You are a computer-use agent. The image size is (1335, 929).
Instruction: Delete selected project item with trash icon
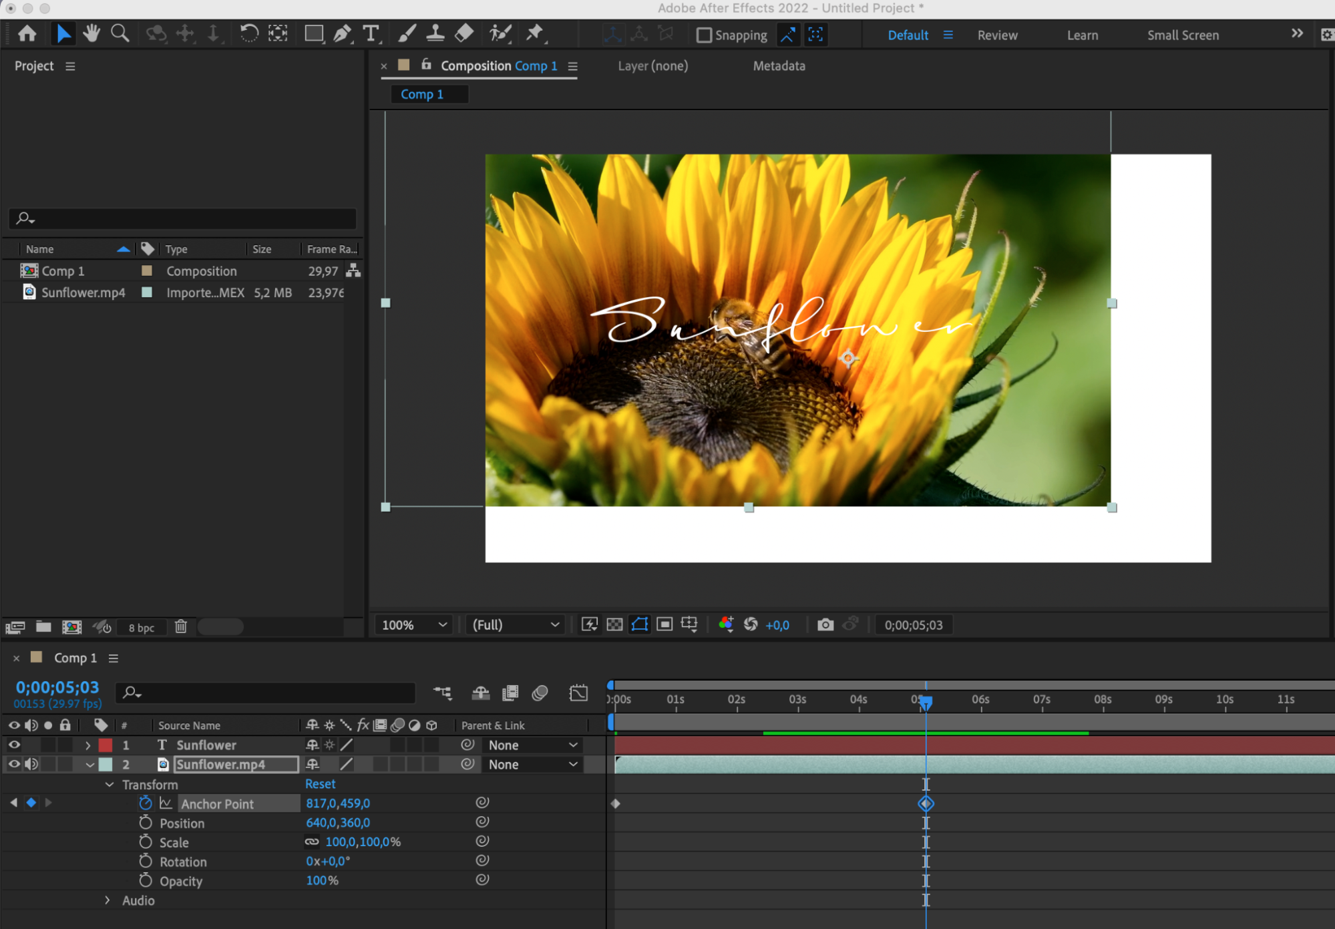click(x=180, y=626)
